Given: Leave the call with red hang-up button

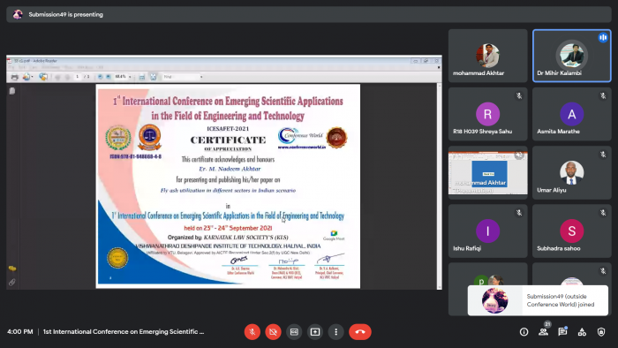Looking at the screenshot, I should click(360, 332).
